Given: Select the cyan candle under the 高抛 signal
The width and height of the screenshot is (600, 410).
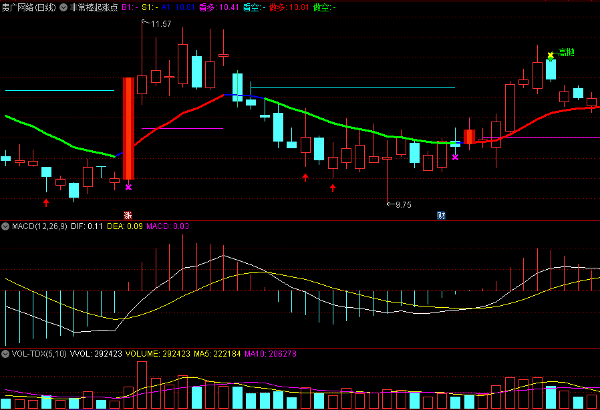Looking at the screenshot, I should pyautogui.click(x=551, y=69).
